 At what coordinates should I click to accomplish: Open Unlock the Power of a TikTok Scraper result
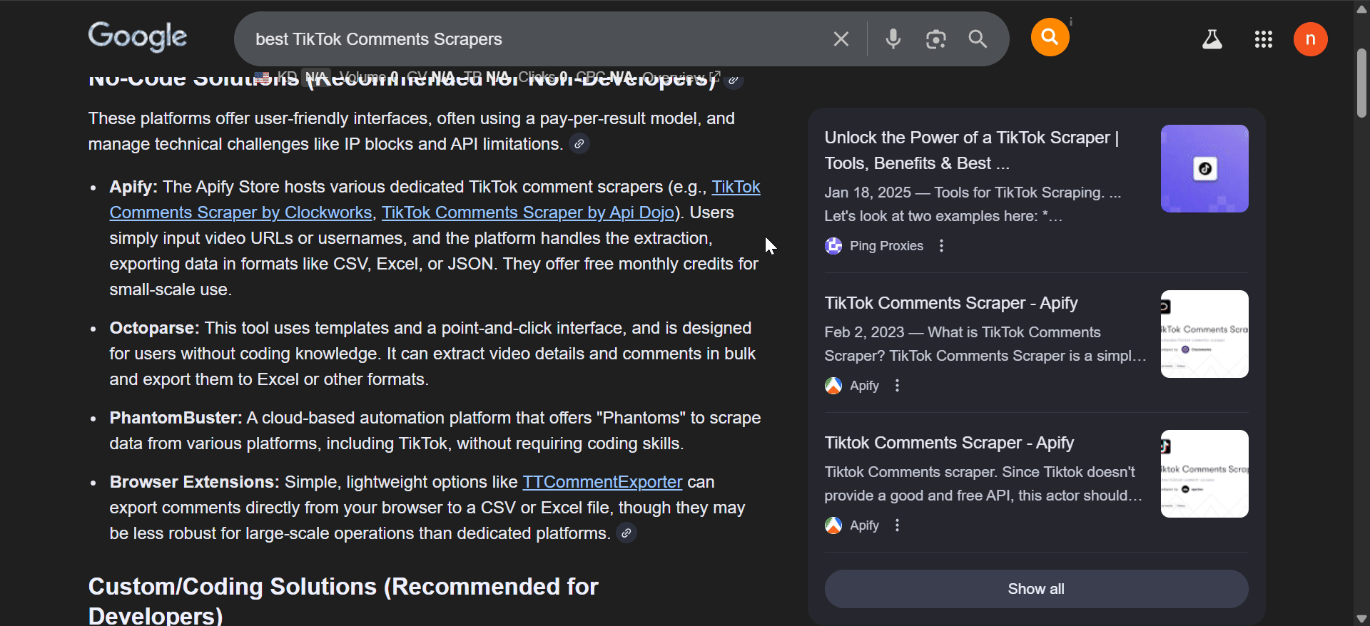[x=971, y=150]
